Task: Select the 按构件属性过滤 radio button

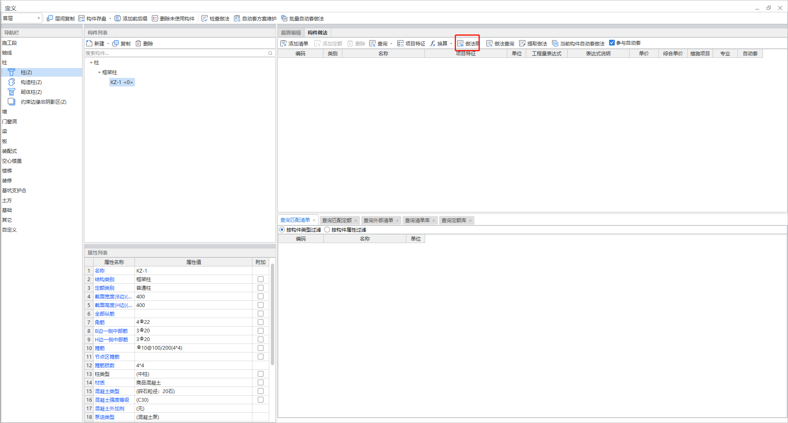Action: (x=327, y=230)
